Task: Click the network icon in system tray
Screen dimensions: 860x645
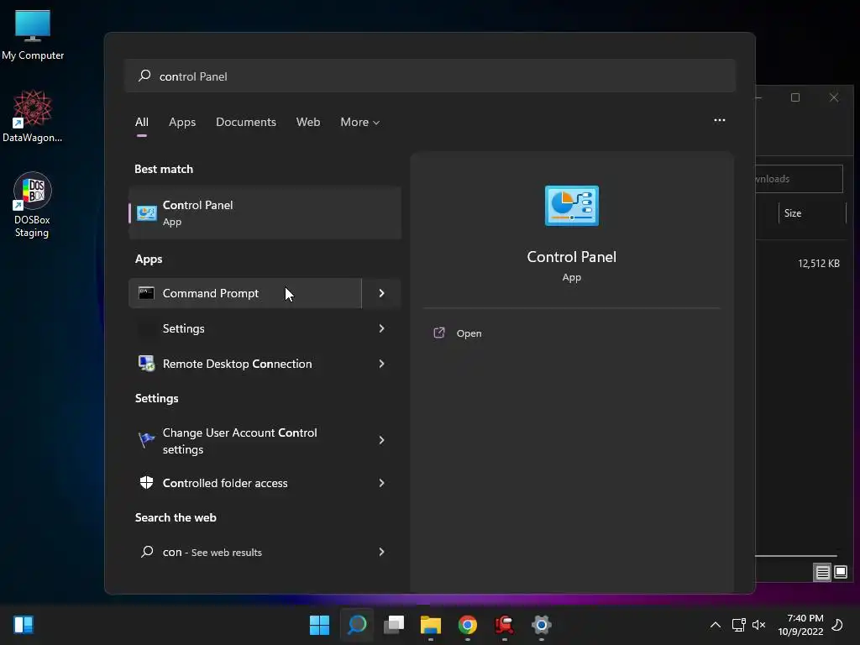Action: pos(739,625)
